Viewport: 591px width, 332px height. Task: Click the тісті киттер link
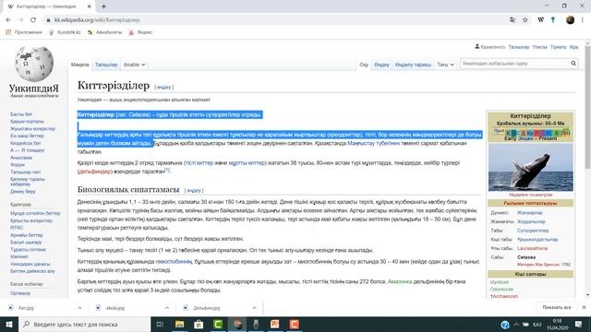(199, 163)
